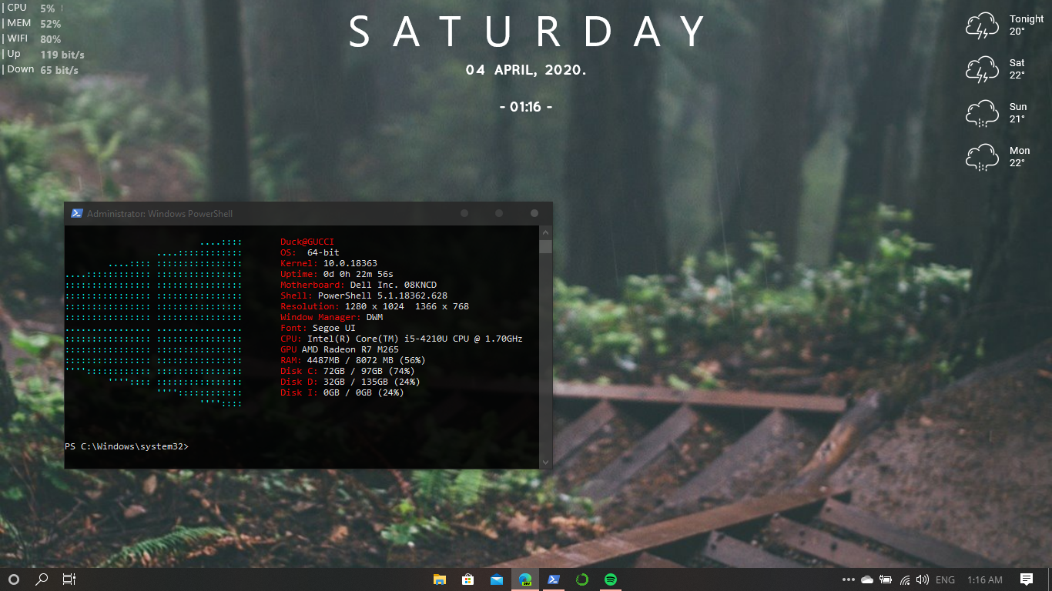Click the 'Disk D: 32GB / 135GB' line
This screenshot has height=591, width=1052.
point(350,382)
